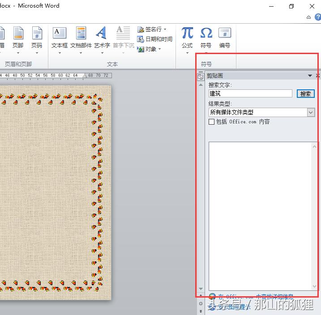
Task: Open Word Help question mark icon
Action: coord(317,17)
